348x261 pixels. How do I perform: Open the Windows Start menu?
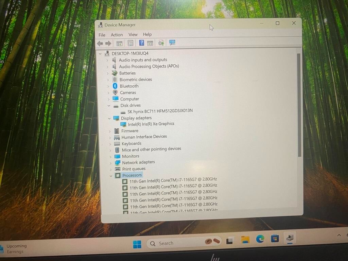pyautogui.click(x=137, y=244)
